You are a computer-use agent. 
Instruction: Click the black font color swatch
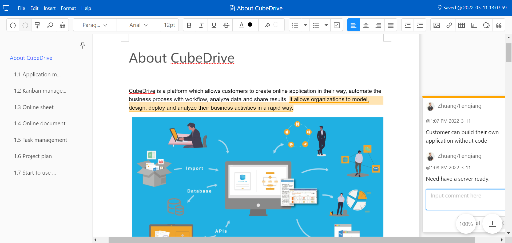point(250,24)
